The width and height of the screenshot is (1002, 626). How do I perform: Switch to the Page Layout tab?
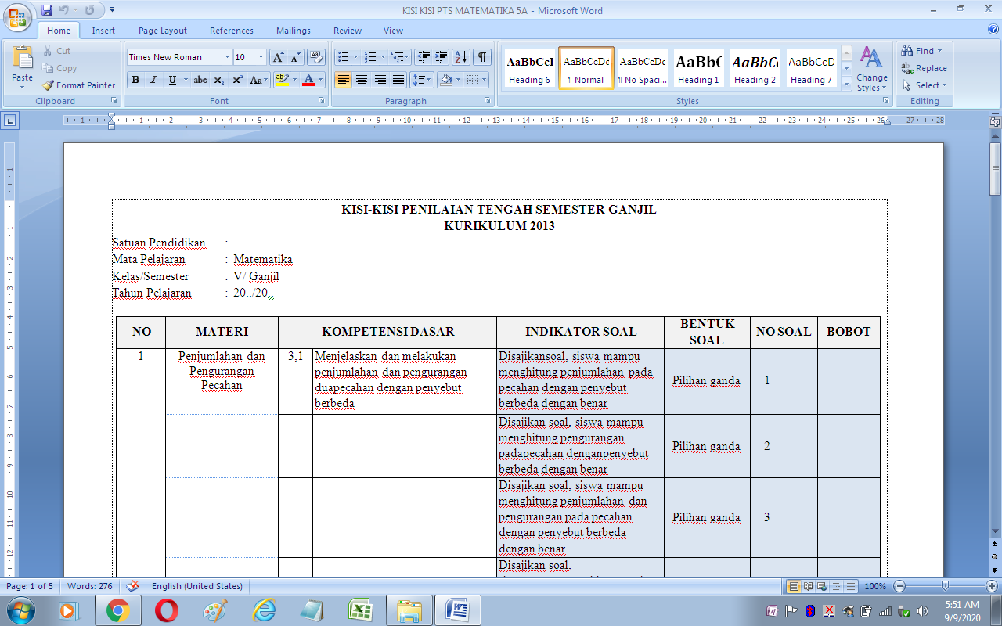163,31
